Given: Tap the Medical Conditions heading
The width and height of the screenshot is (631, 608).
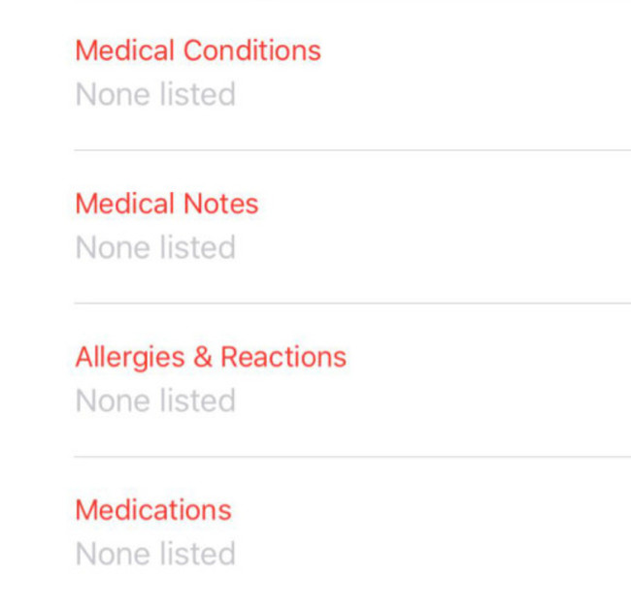Looking at the screenshot, I should point(197,50).
